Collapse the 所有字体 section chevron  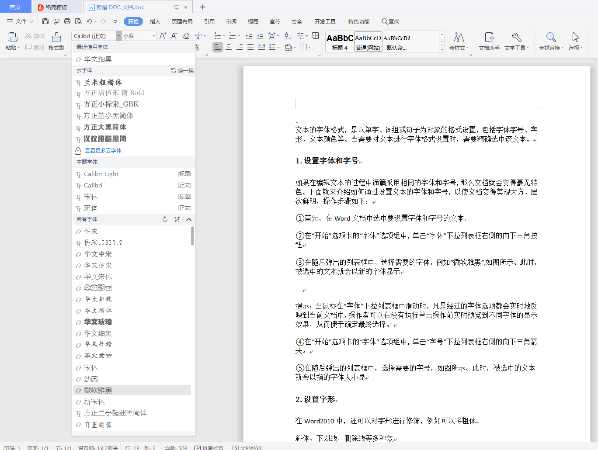point(189,219)
